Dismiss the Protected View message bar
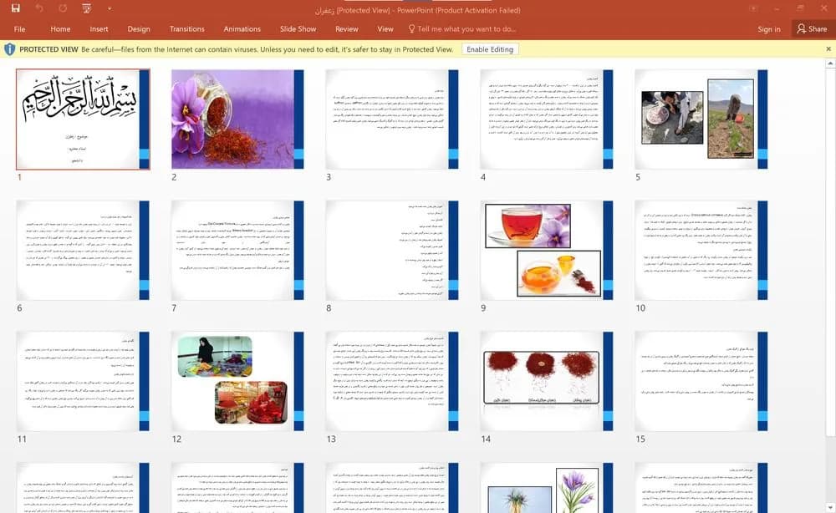Screen dimensions: 836x513 pyautogui.click(x=828, y=49)
